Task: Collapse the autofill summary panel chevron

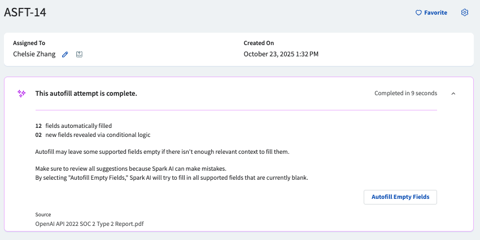Action: point(453,94)
